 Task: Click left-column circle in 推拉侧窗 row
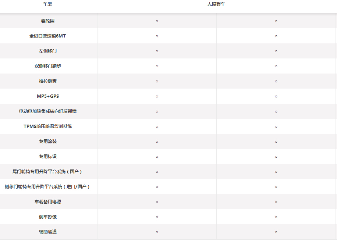(157, 81)
